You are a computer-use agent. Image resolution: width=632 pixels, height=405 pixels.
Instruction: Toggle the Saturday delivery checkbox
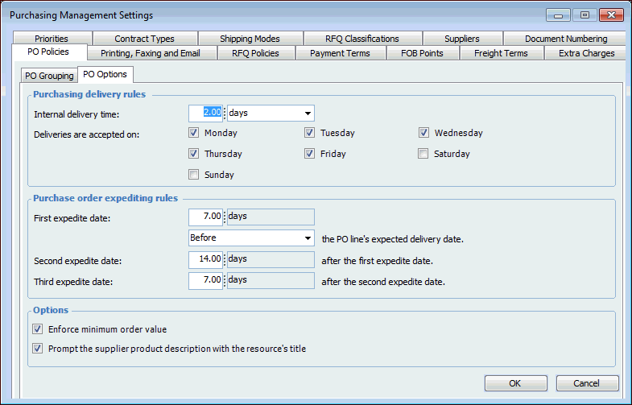[423, 154]
